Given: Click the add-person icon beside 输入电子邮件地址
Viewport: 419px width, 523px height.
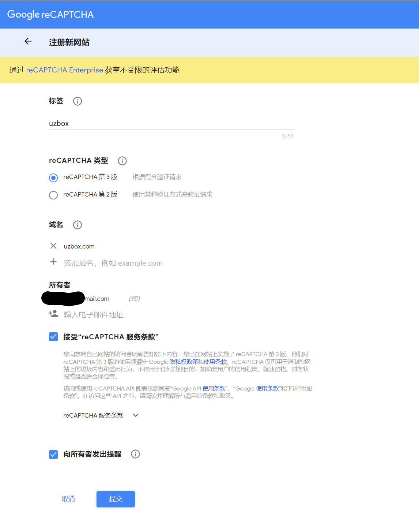Looking at the screenshot, I should click(53, 314).
